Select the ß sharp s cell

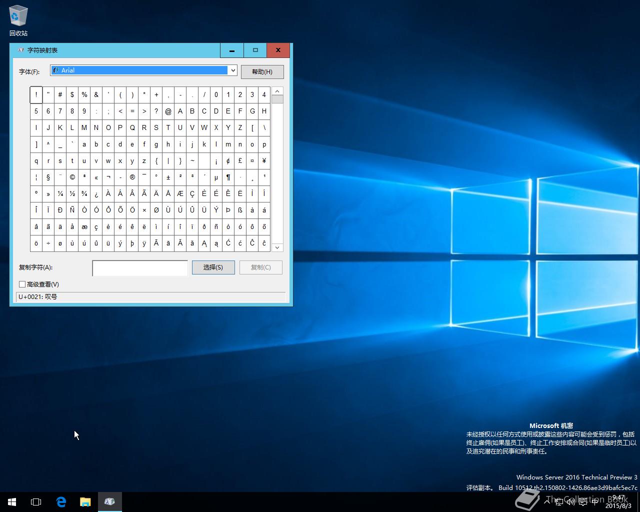[240, 210]
